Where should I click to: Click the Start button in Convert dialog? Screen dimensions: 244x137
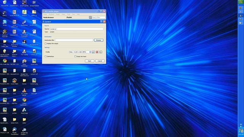click(x=90, y=61)
